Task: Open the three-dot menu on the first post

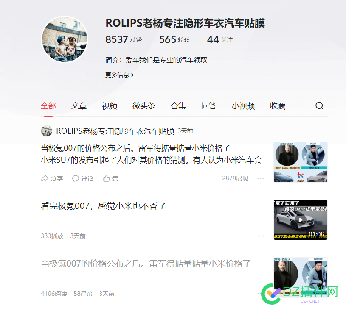Action: (261, 178)
